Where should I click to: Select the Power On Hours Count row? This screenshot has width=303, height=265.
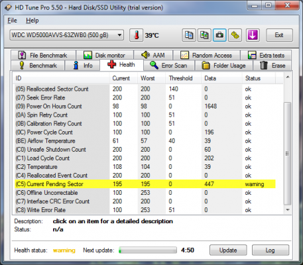pyautogui.click(x=145, y=106)
